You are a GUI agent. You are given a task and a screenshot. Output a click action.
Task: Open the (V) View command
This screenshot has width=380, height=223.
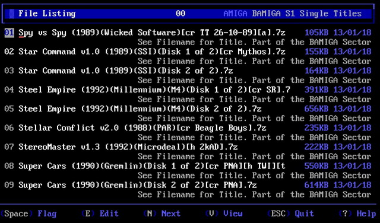224,213
